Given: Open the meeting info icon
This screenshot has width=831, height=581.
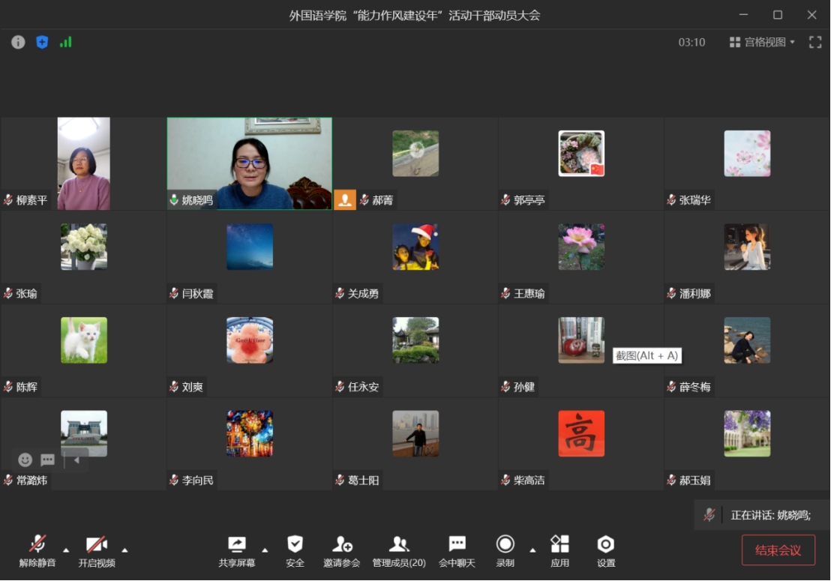Looking at the screenshot, I should [18, 43].
